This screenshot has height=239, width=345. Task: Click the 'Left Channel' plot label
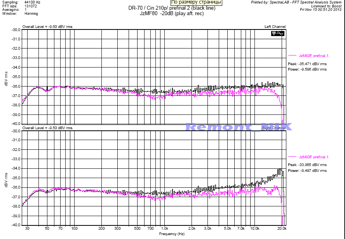tap(275, 27)
